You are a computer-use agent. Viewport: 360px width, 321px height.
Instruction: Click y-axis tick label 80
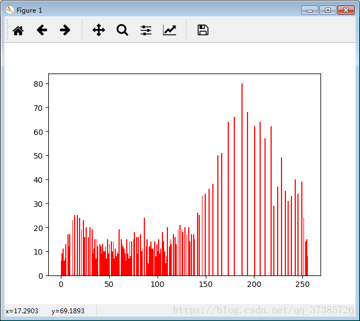[38, 84]
